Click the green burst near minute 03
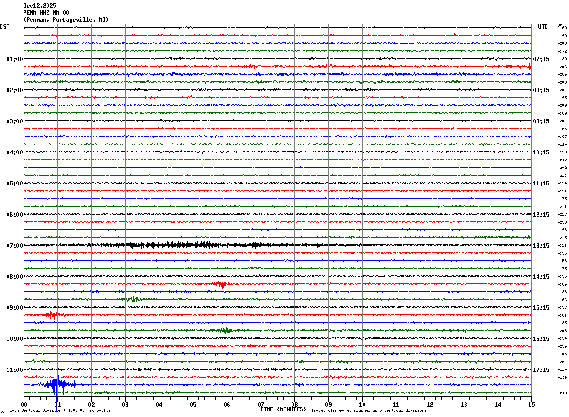The height and width of the screenshot is (417, 569). [x=132, y=299]
